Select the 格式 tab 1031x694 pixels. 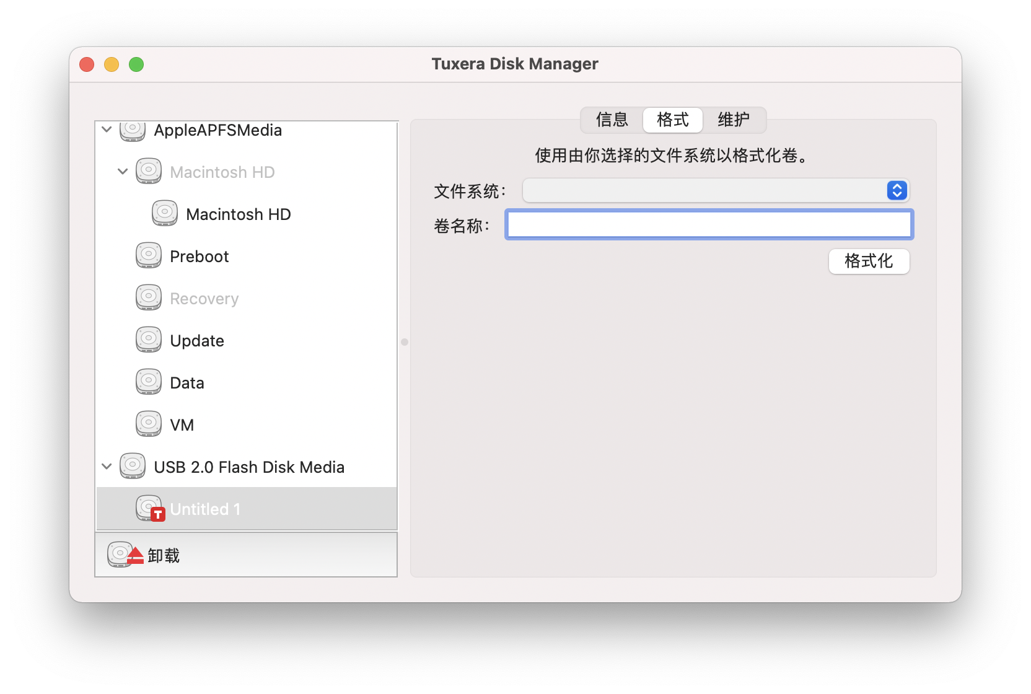(673, 120)
